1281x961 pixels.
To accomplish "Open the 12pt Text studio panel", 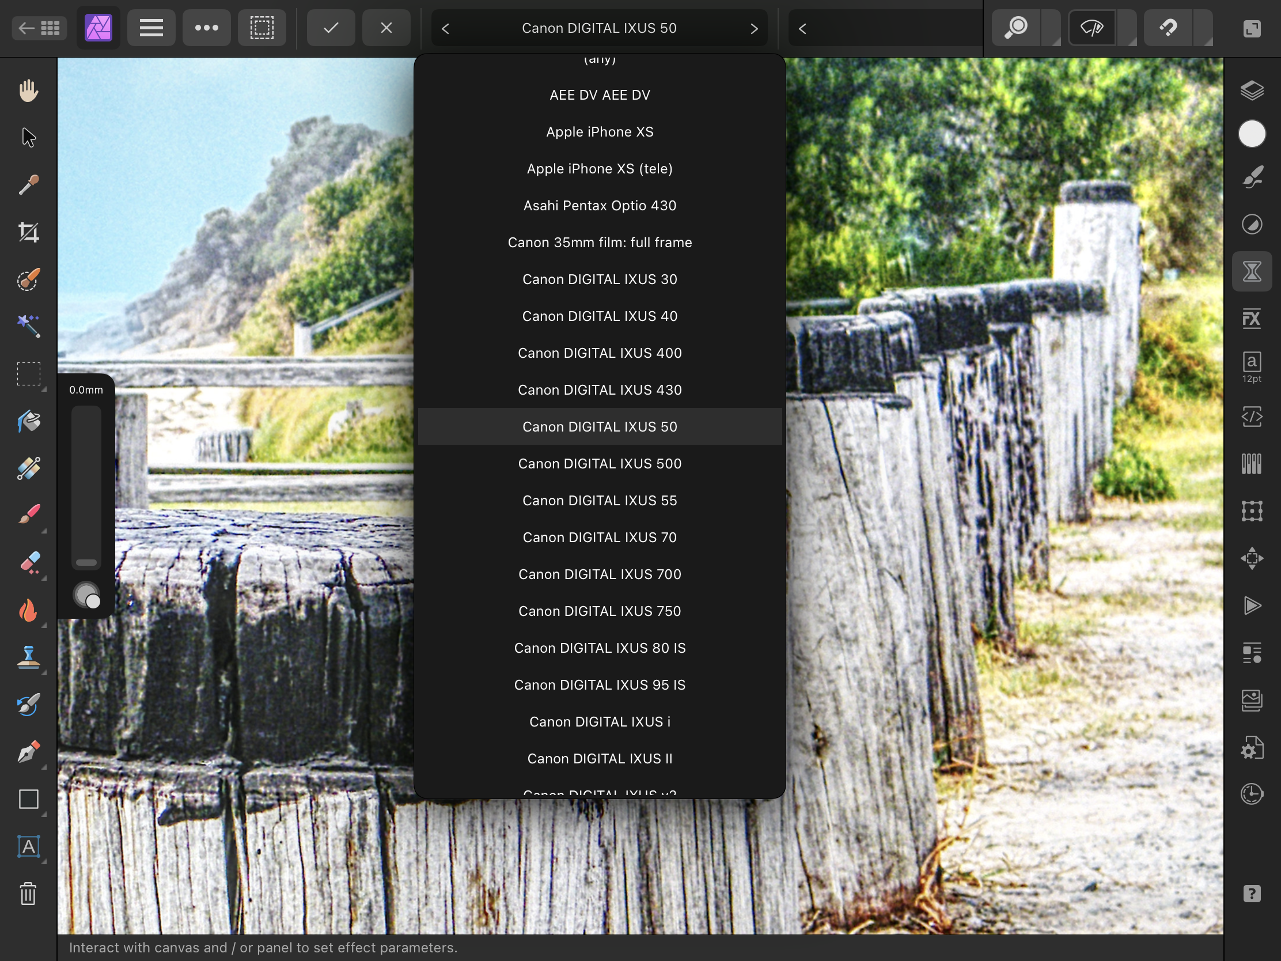I will pos(1252,367).
